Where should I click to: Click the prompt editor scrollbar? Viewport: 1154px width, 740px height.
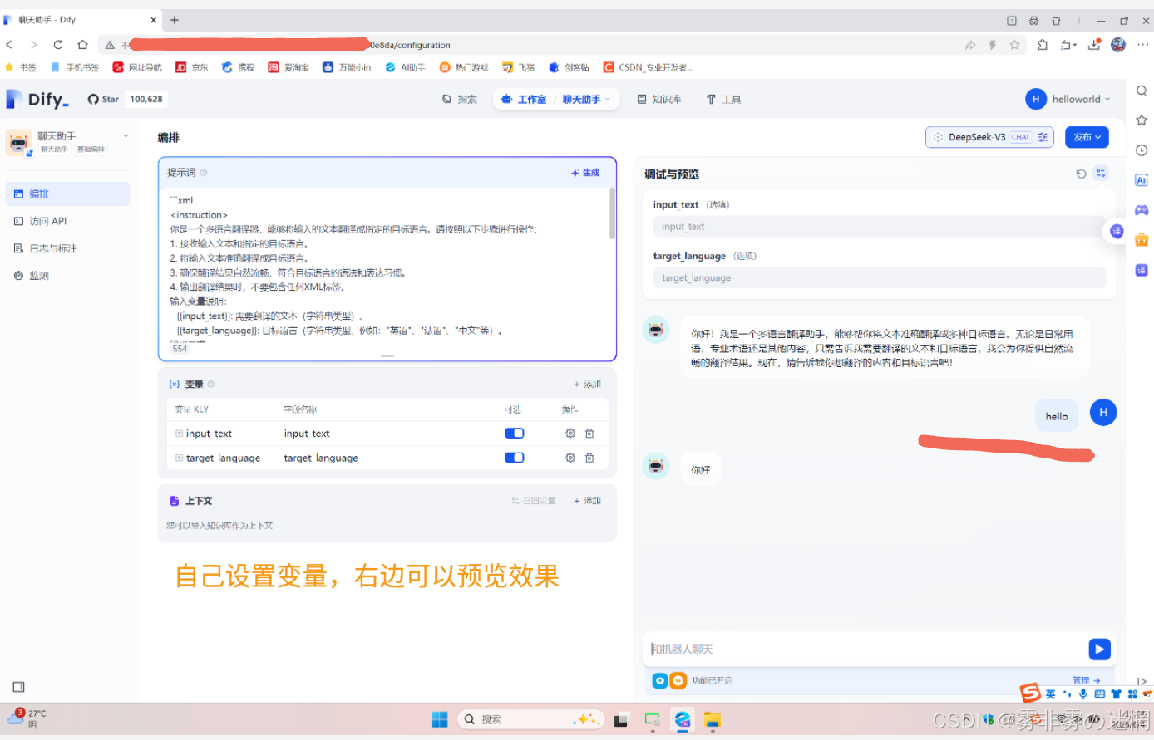tap(613, 213)
